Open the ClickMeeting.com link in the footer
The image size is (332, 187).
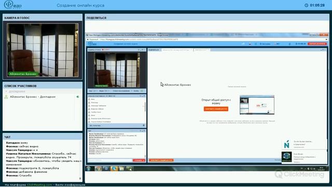coord(39,185)
